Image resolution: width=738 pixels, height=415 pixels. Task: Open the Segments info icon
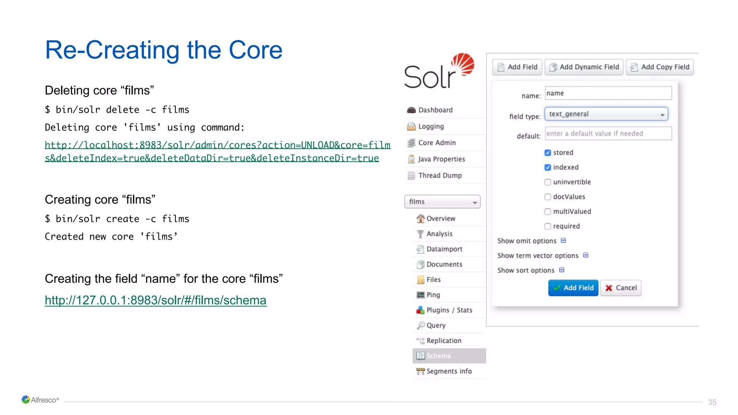pos(420,371)
